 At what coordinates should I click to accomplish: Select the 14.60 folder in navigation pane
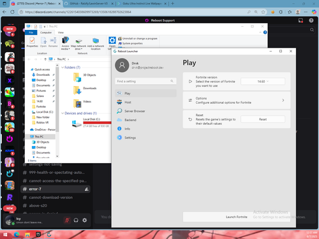[x=40, y=101]
